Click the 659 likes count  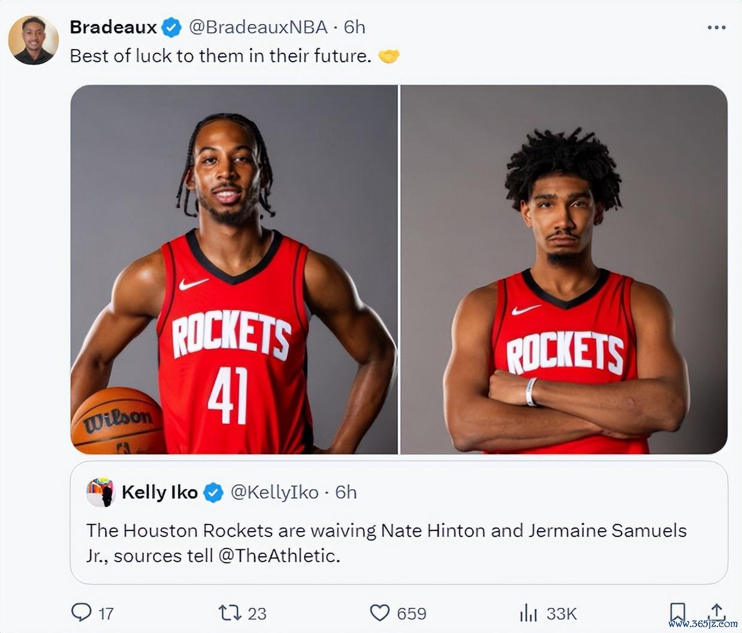pyautogui.click(x=412, y=613)
